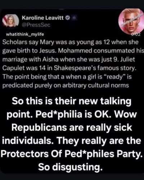
Task: Click 'So this is their new talking' caption
Action: pos(72,101)
